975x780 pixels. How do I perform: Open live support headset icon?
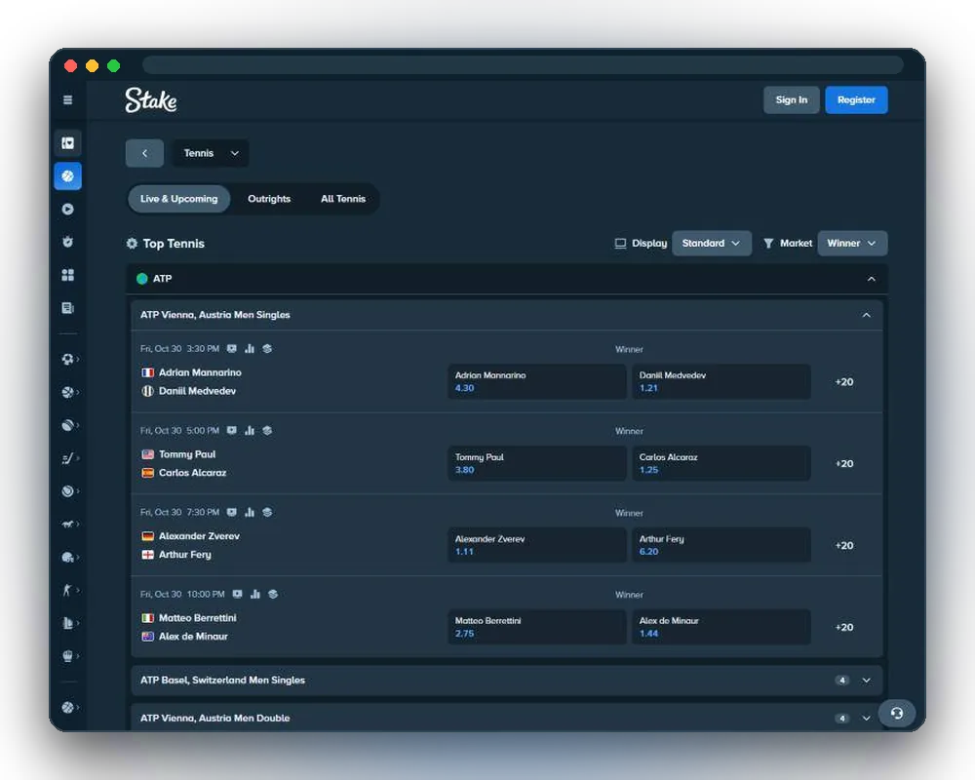point(896,713)
